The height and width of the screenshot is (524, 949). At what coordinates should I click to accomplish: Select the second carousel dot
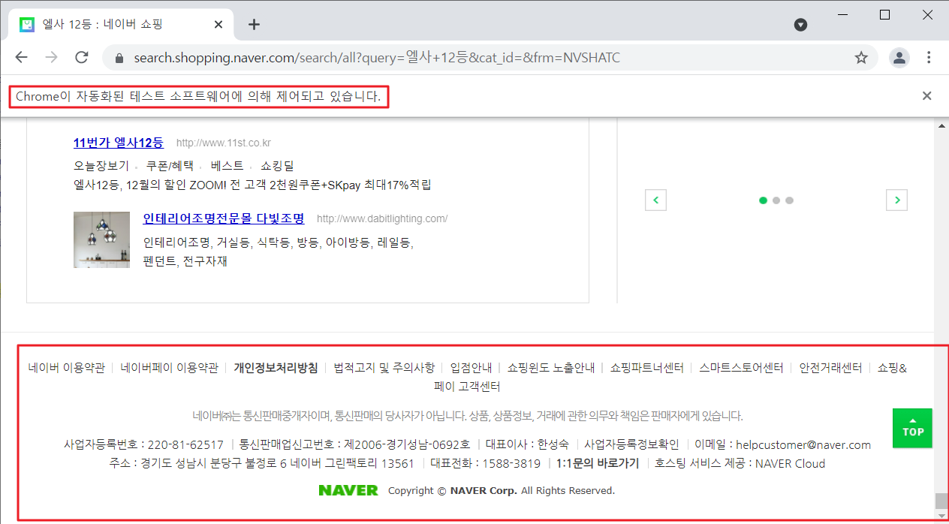(776, 200)
